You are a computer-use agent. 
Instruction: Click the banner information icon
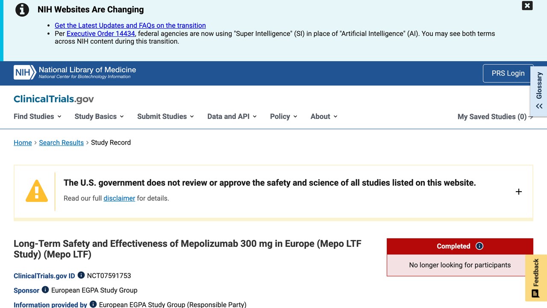22,10
